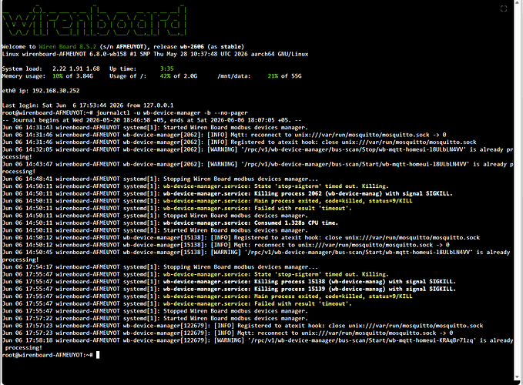Viewport: 523px width, 385px height.
Task: Click the memory value '10% of 3.84G'
Action: coord(72,76)
